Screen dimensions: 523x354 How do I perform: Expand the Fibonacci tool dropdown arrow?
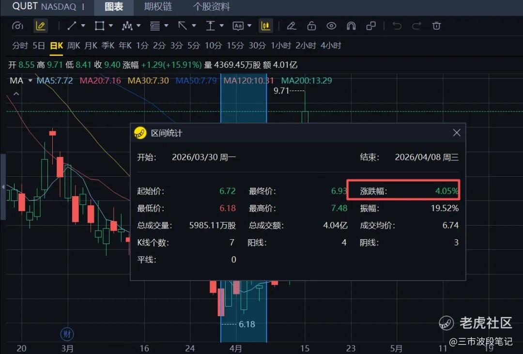coord(166,26)
